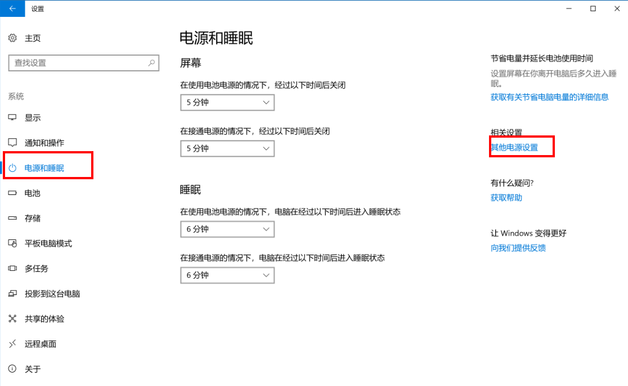Viewport: 628px width, 386px height.
Task: Go to 投影到这台电脑 settings
Action: pos(52,294)
